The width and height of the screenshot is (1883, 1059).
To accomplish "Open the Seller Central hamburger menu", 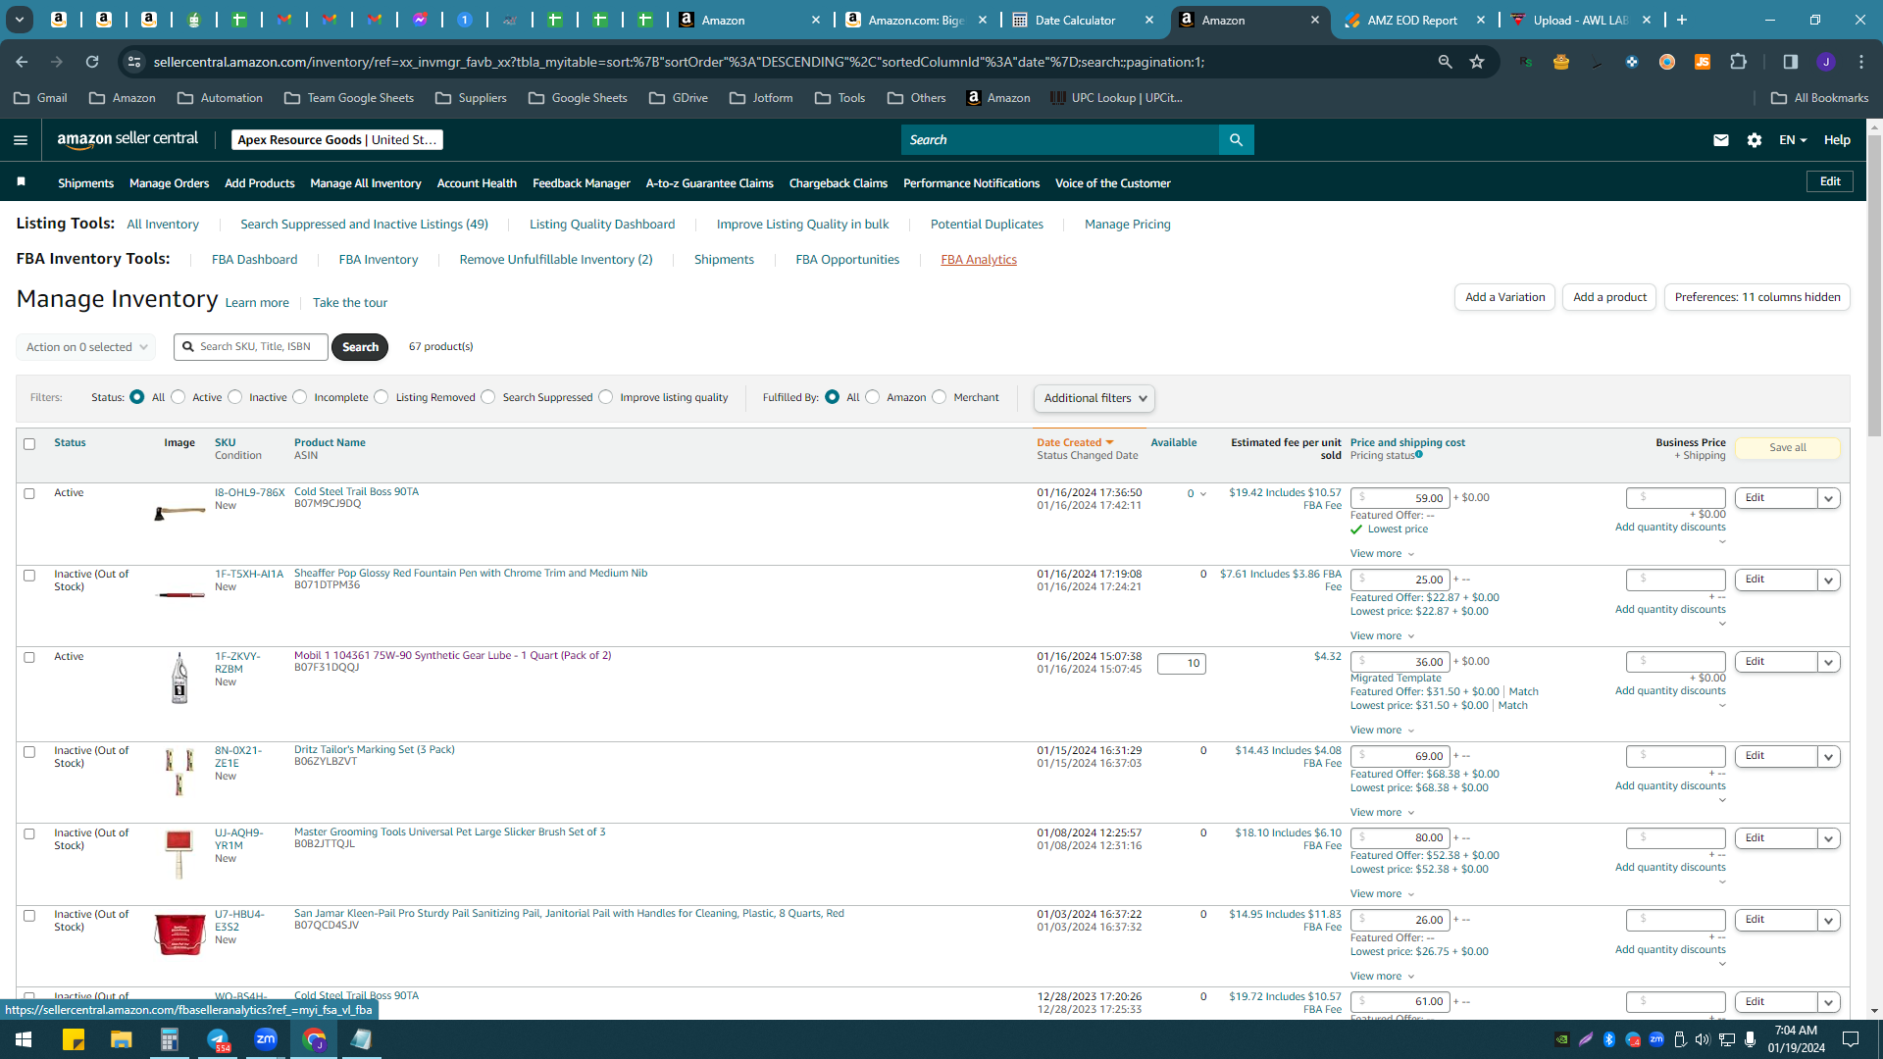I will [x=21, y=140].
